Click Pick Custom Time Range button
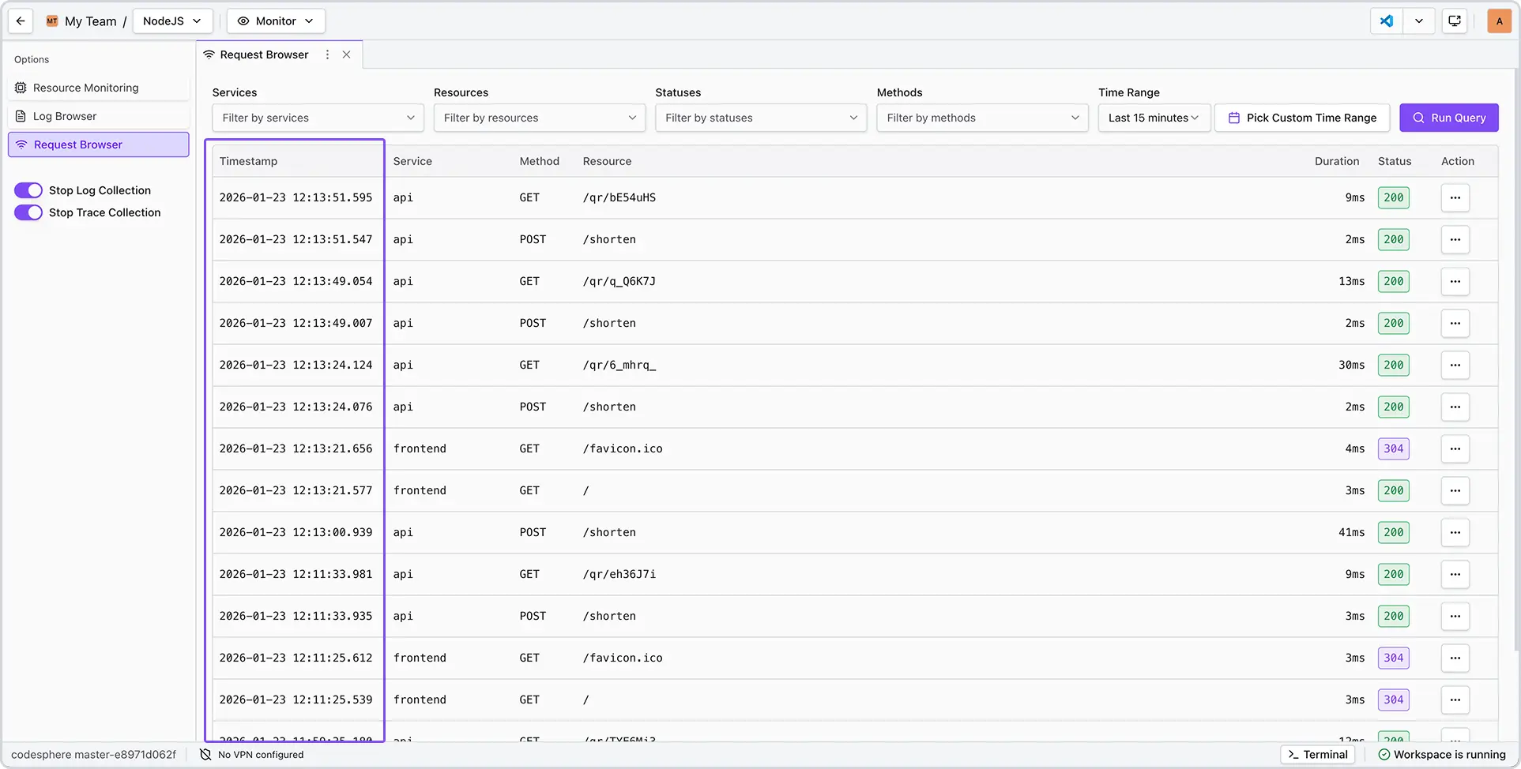 point(1301,118)
